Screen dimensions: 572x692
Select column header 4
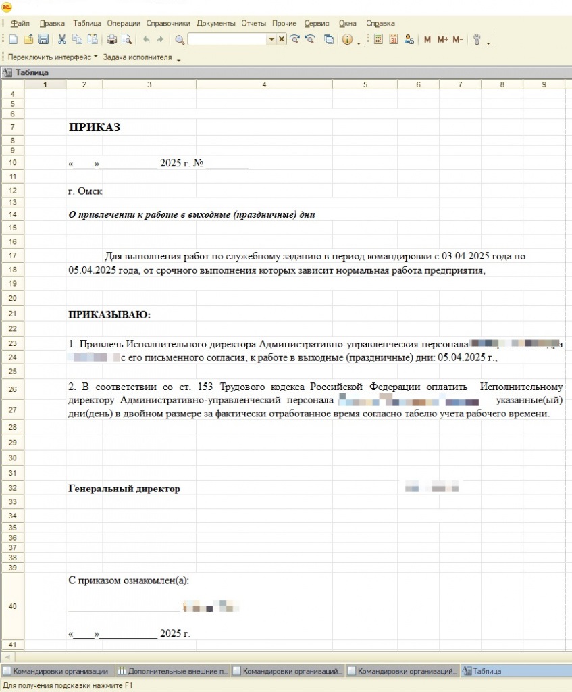264,84
